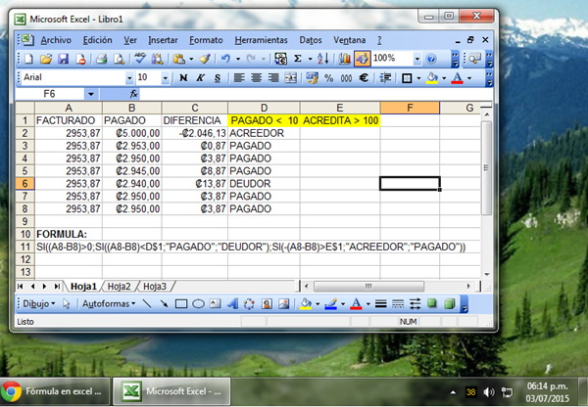Select cell D2 containing ACREEDOR
The height and width of the screenshot is (407, 588).
click(264, 133)
